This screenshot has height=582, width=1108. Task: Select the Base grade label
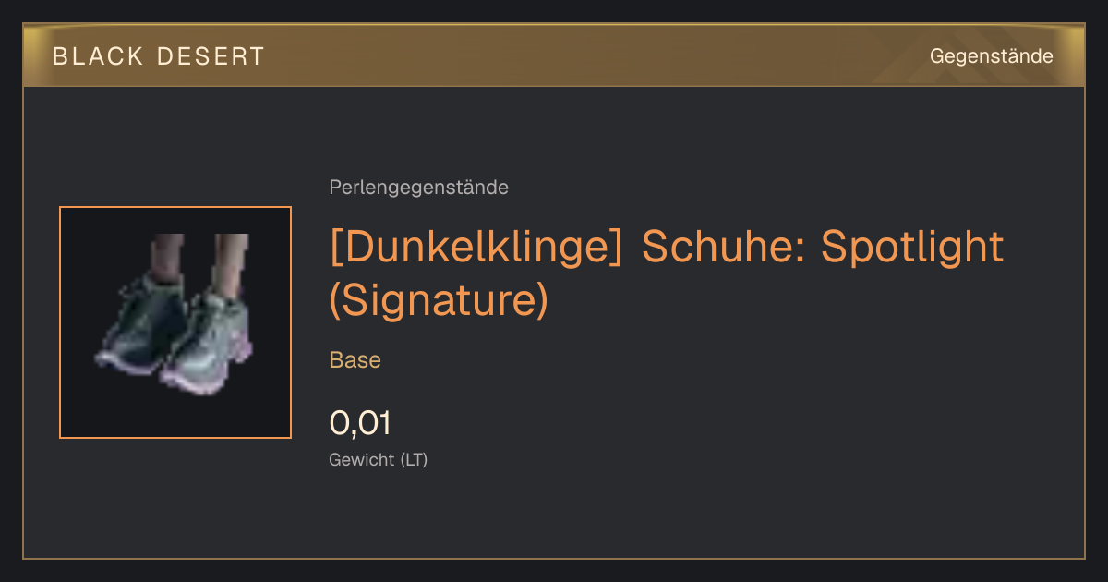[x=355, y=360]
